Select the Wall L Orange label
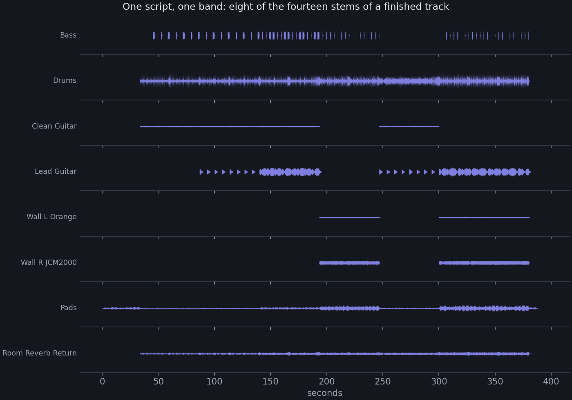This screenshot has height=400, width=572. click(x=51, y=217)
